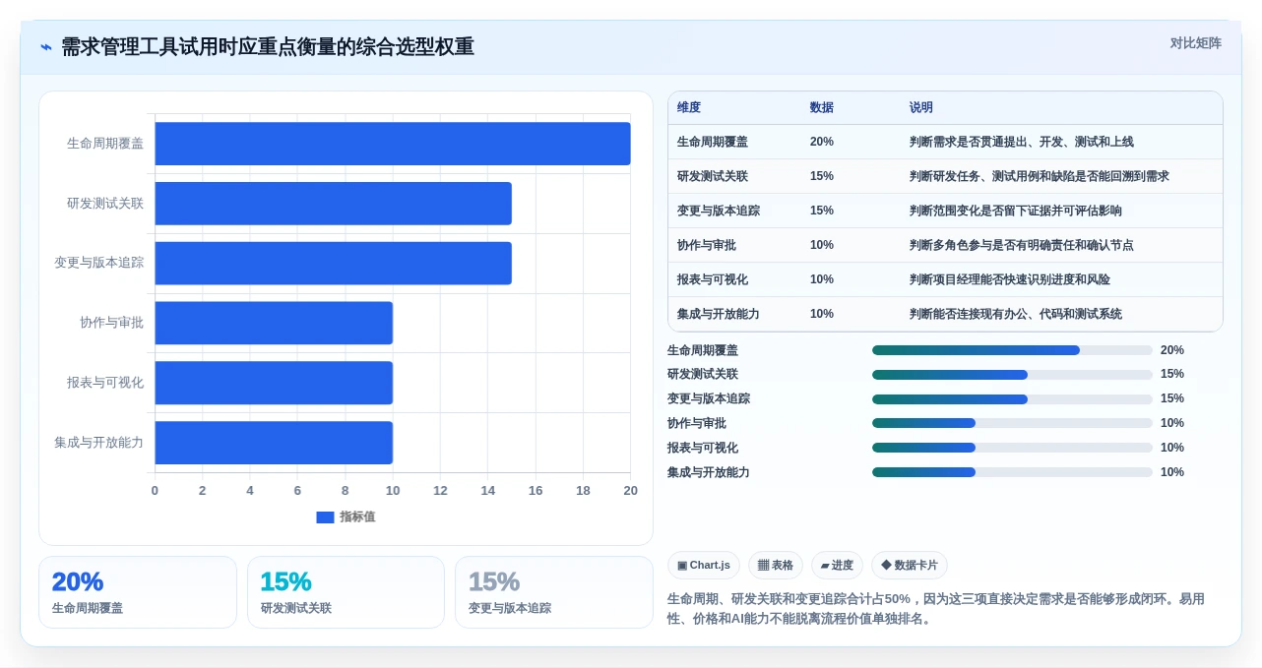The width and height of the screenshot is (1262, 668).
Task: Click 生命周期覆盖 cell in the table
Action: tap(713, 142)
